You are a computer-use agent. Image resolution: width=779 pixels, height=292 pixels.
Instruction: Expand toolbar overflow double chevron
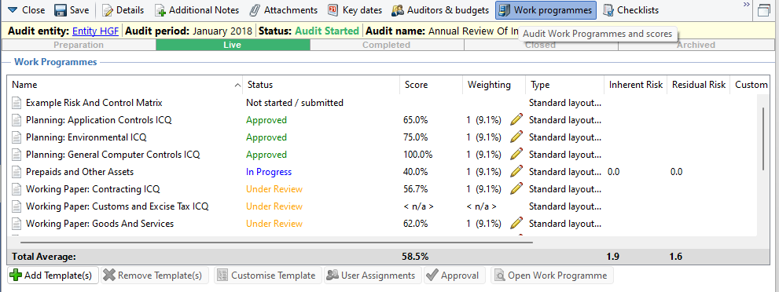tap(746, 5)
